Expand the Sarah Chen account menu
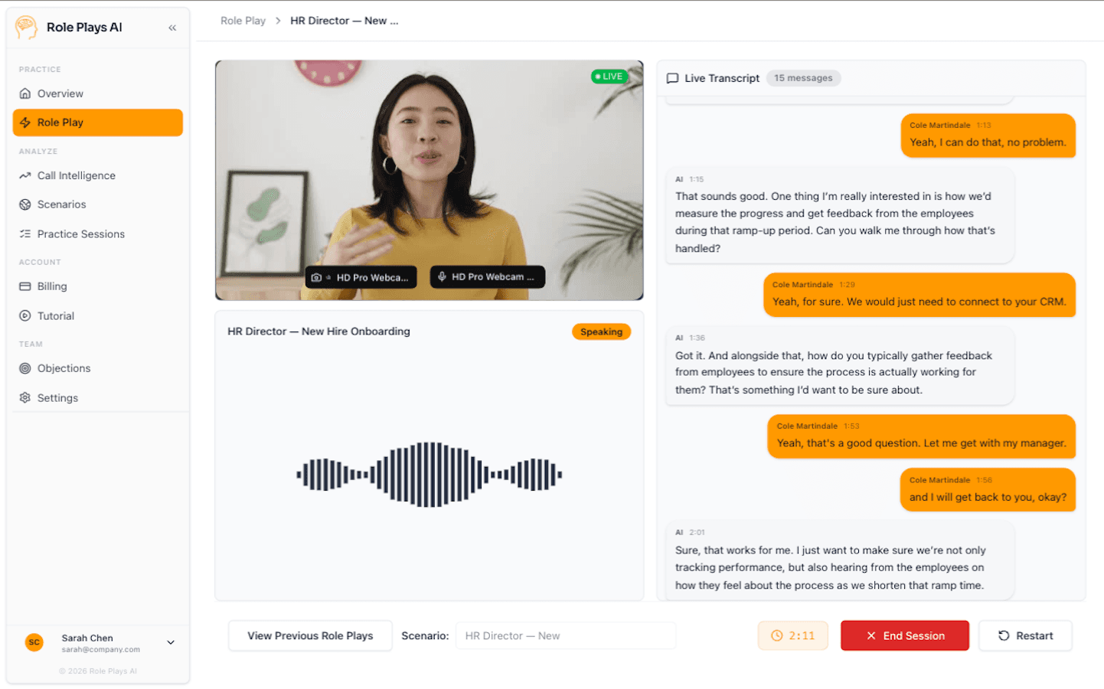This screenshot has width=1104, height=689. [x=170, y=642]
